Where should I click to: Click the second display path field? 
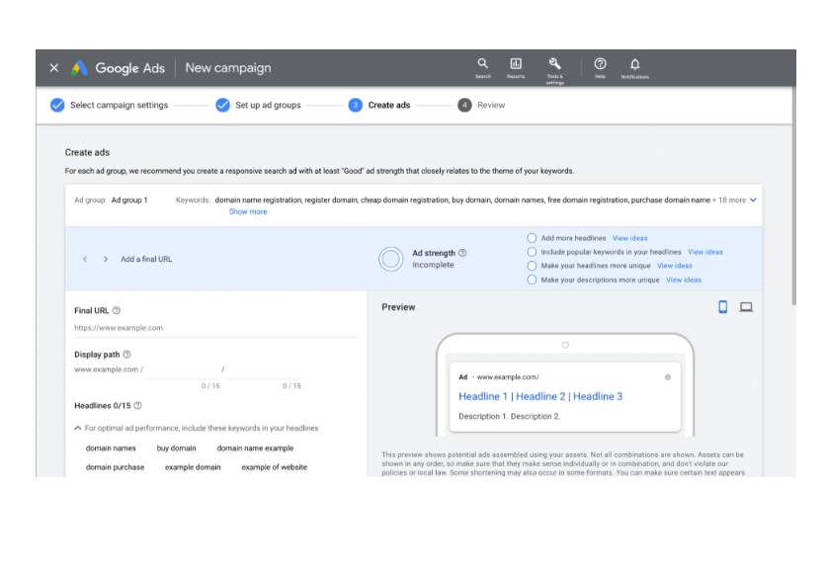264,369
